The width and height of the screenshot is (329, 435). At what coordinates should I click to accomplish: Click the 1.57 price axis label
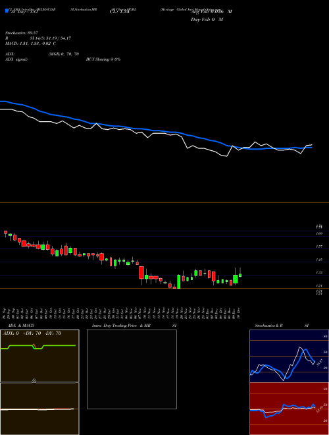319,246
